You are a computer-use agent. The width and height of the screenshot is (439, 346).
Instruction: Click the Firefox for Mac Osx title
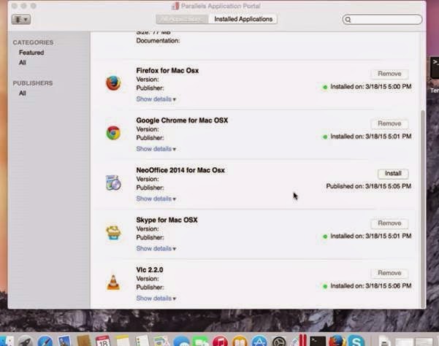(x=167, y=71)
